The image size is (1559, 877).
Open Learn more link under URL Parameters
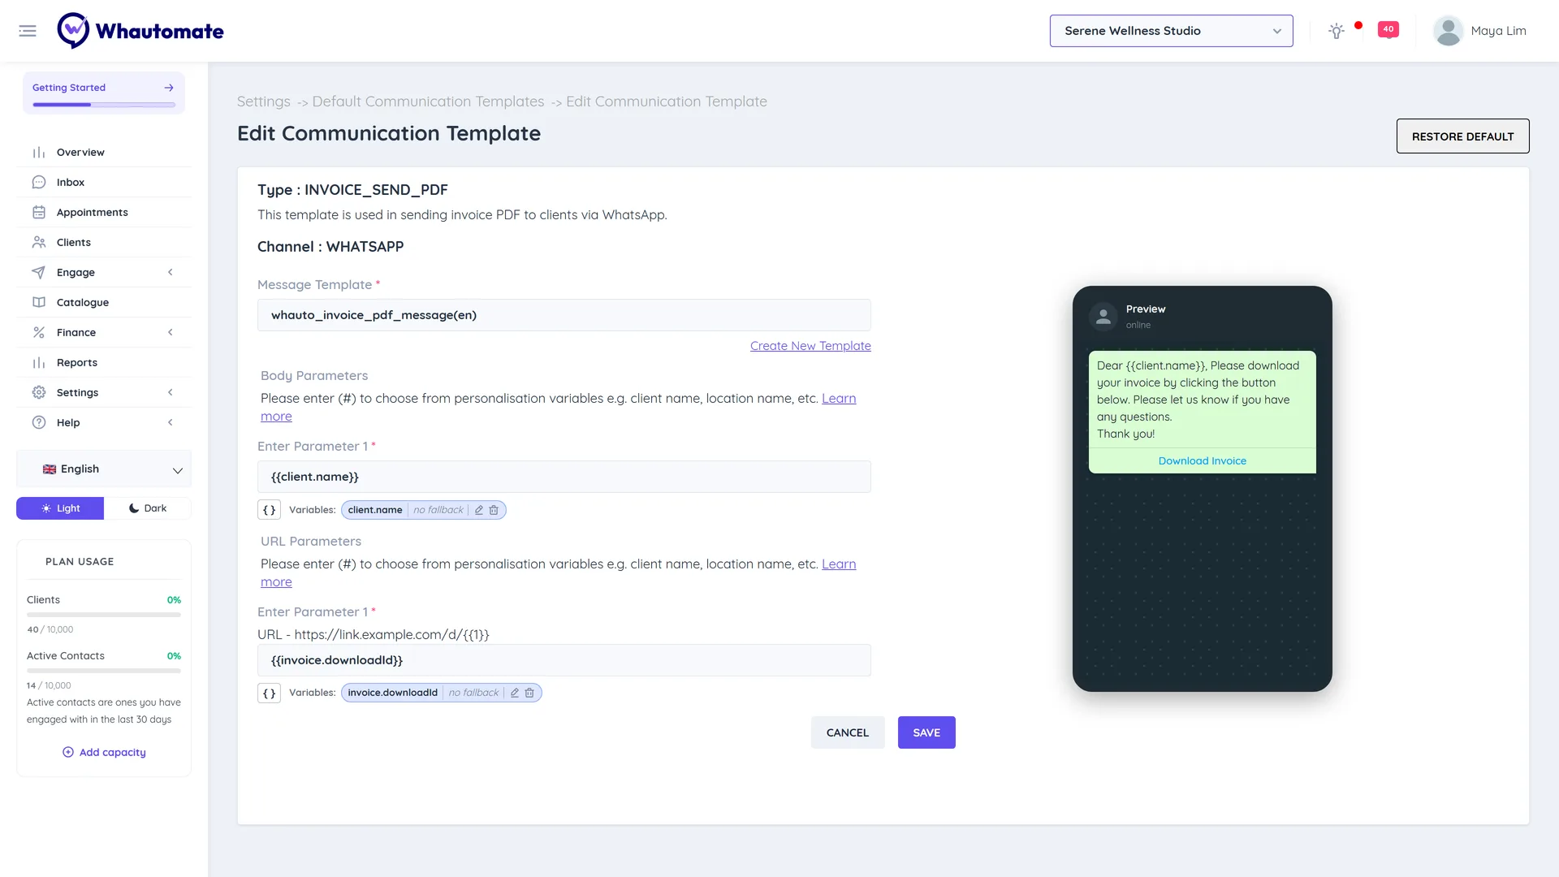[839, 564]
